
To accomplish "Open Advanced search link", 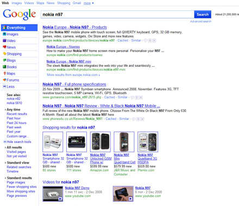I will (200, 21).
